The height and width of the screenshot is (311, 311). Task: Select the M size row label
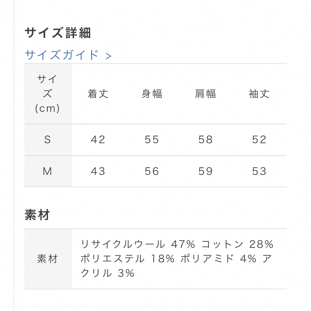tap(48, 171)
